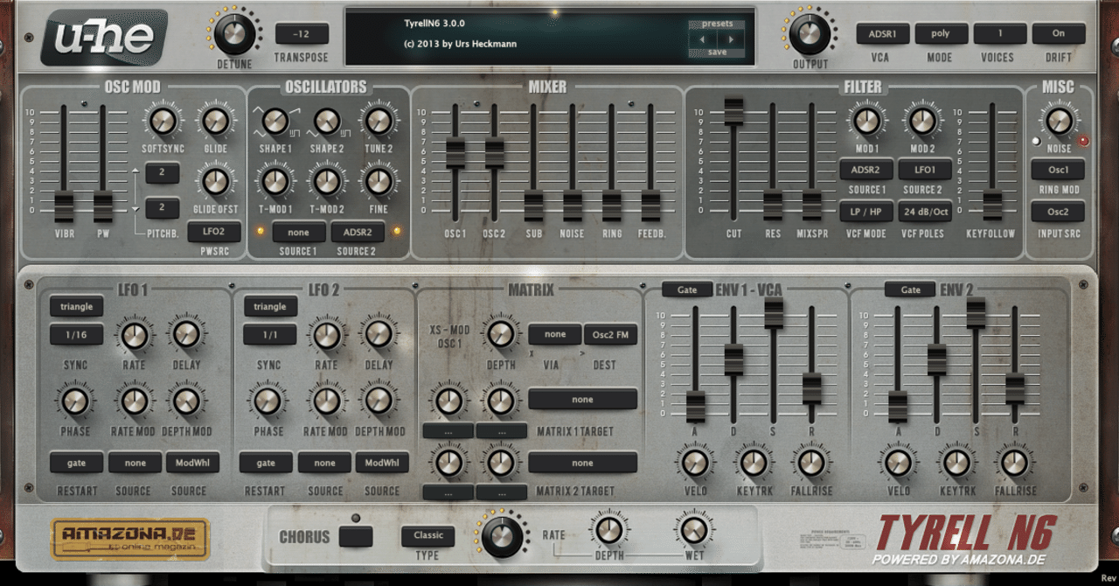Go to the next preset

tap(732, 39)
